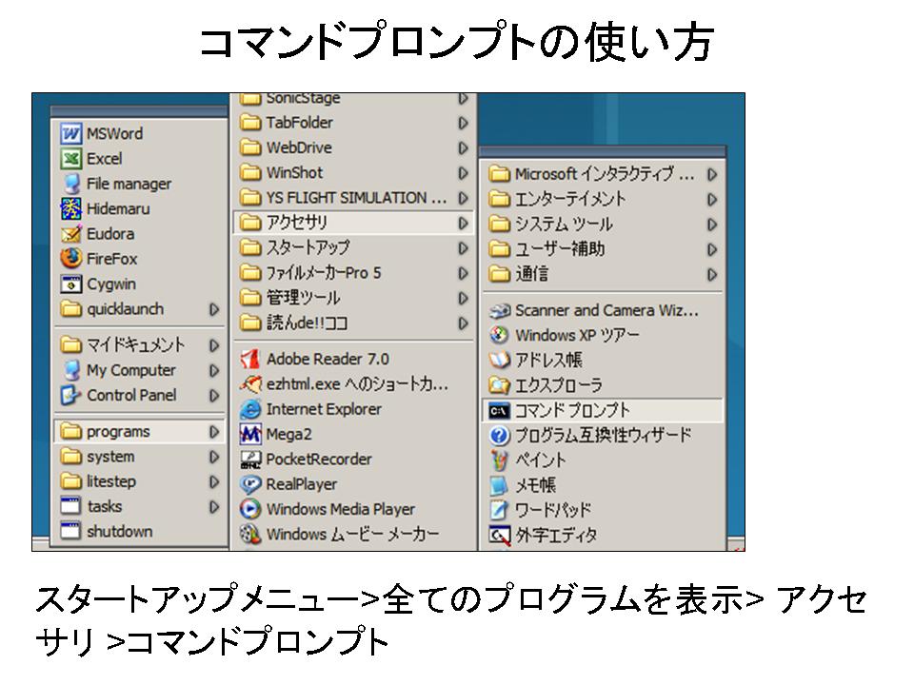
Task: Select the shutdown menu entry
Action: click(x=119, y=532)
